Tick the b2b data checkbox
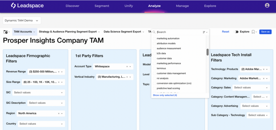This screenshot has height=130, width=276. 154,54
